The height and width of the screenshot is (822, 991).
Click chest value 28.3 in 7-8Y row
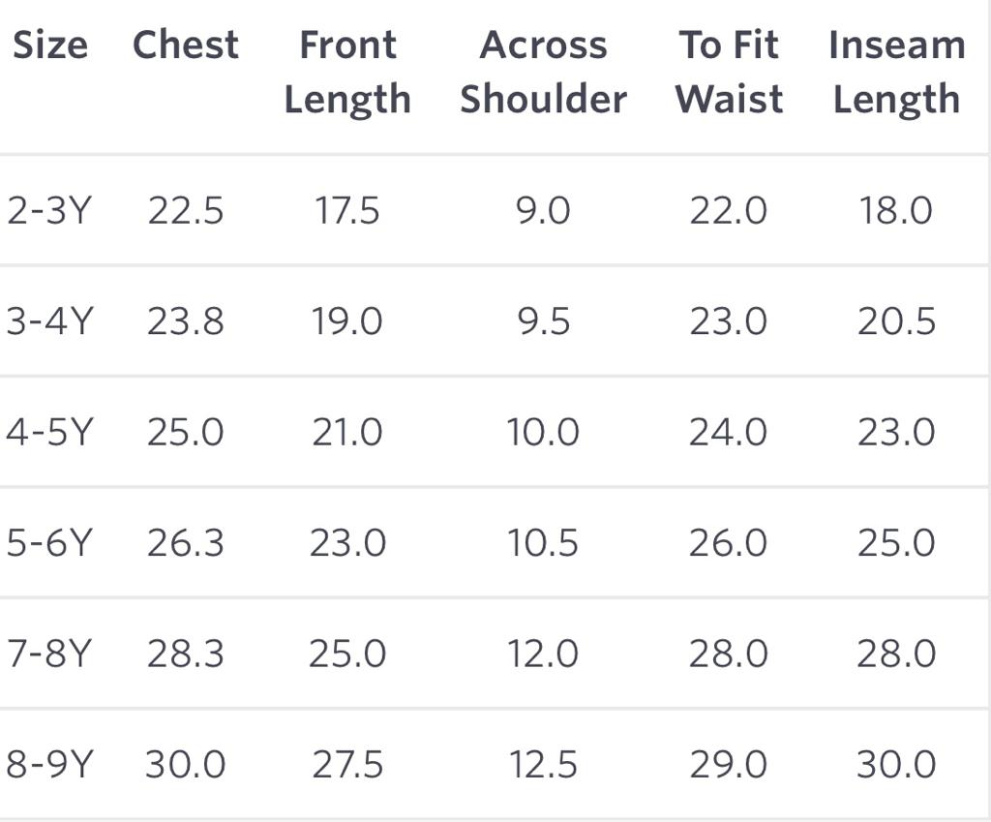(185, 655)
